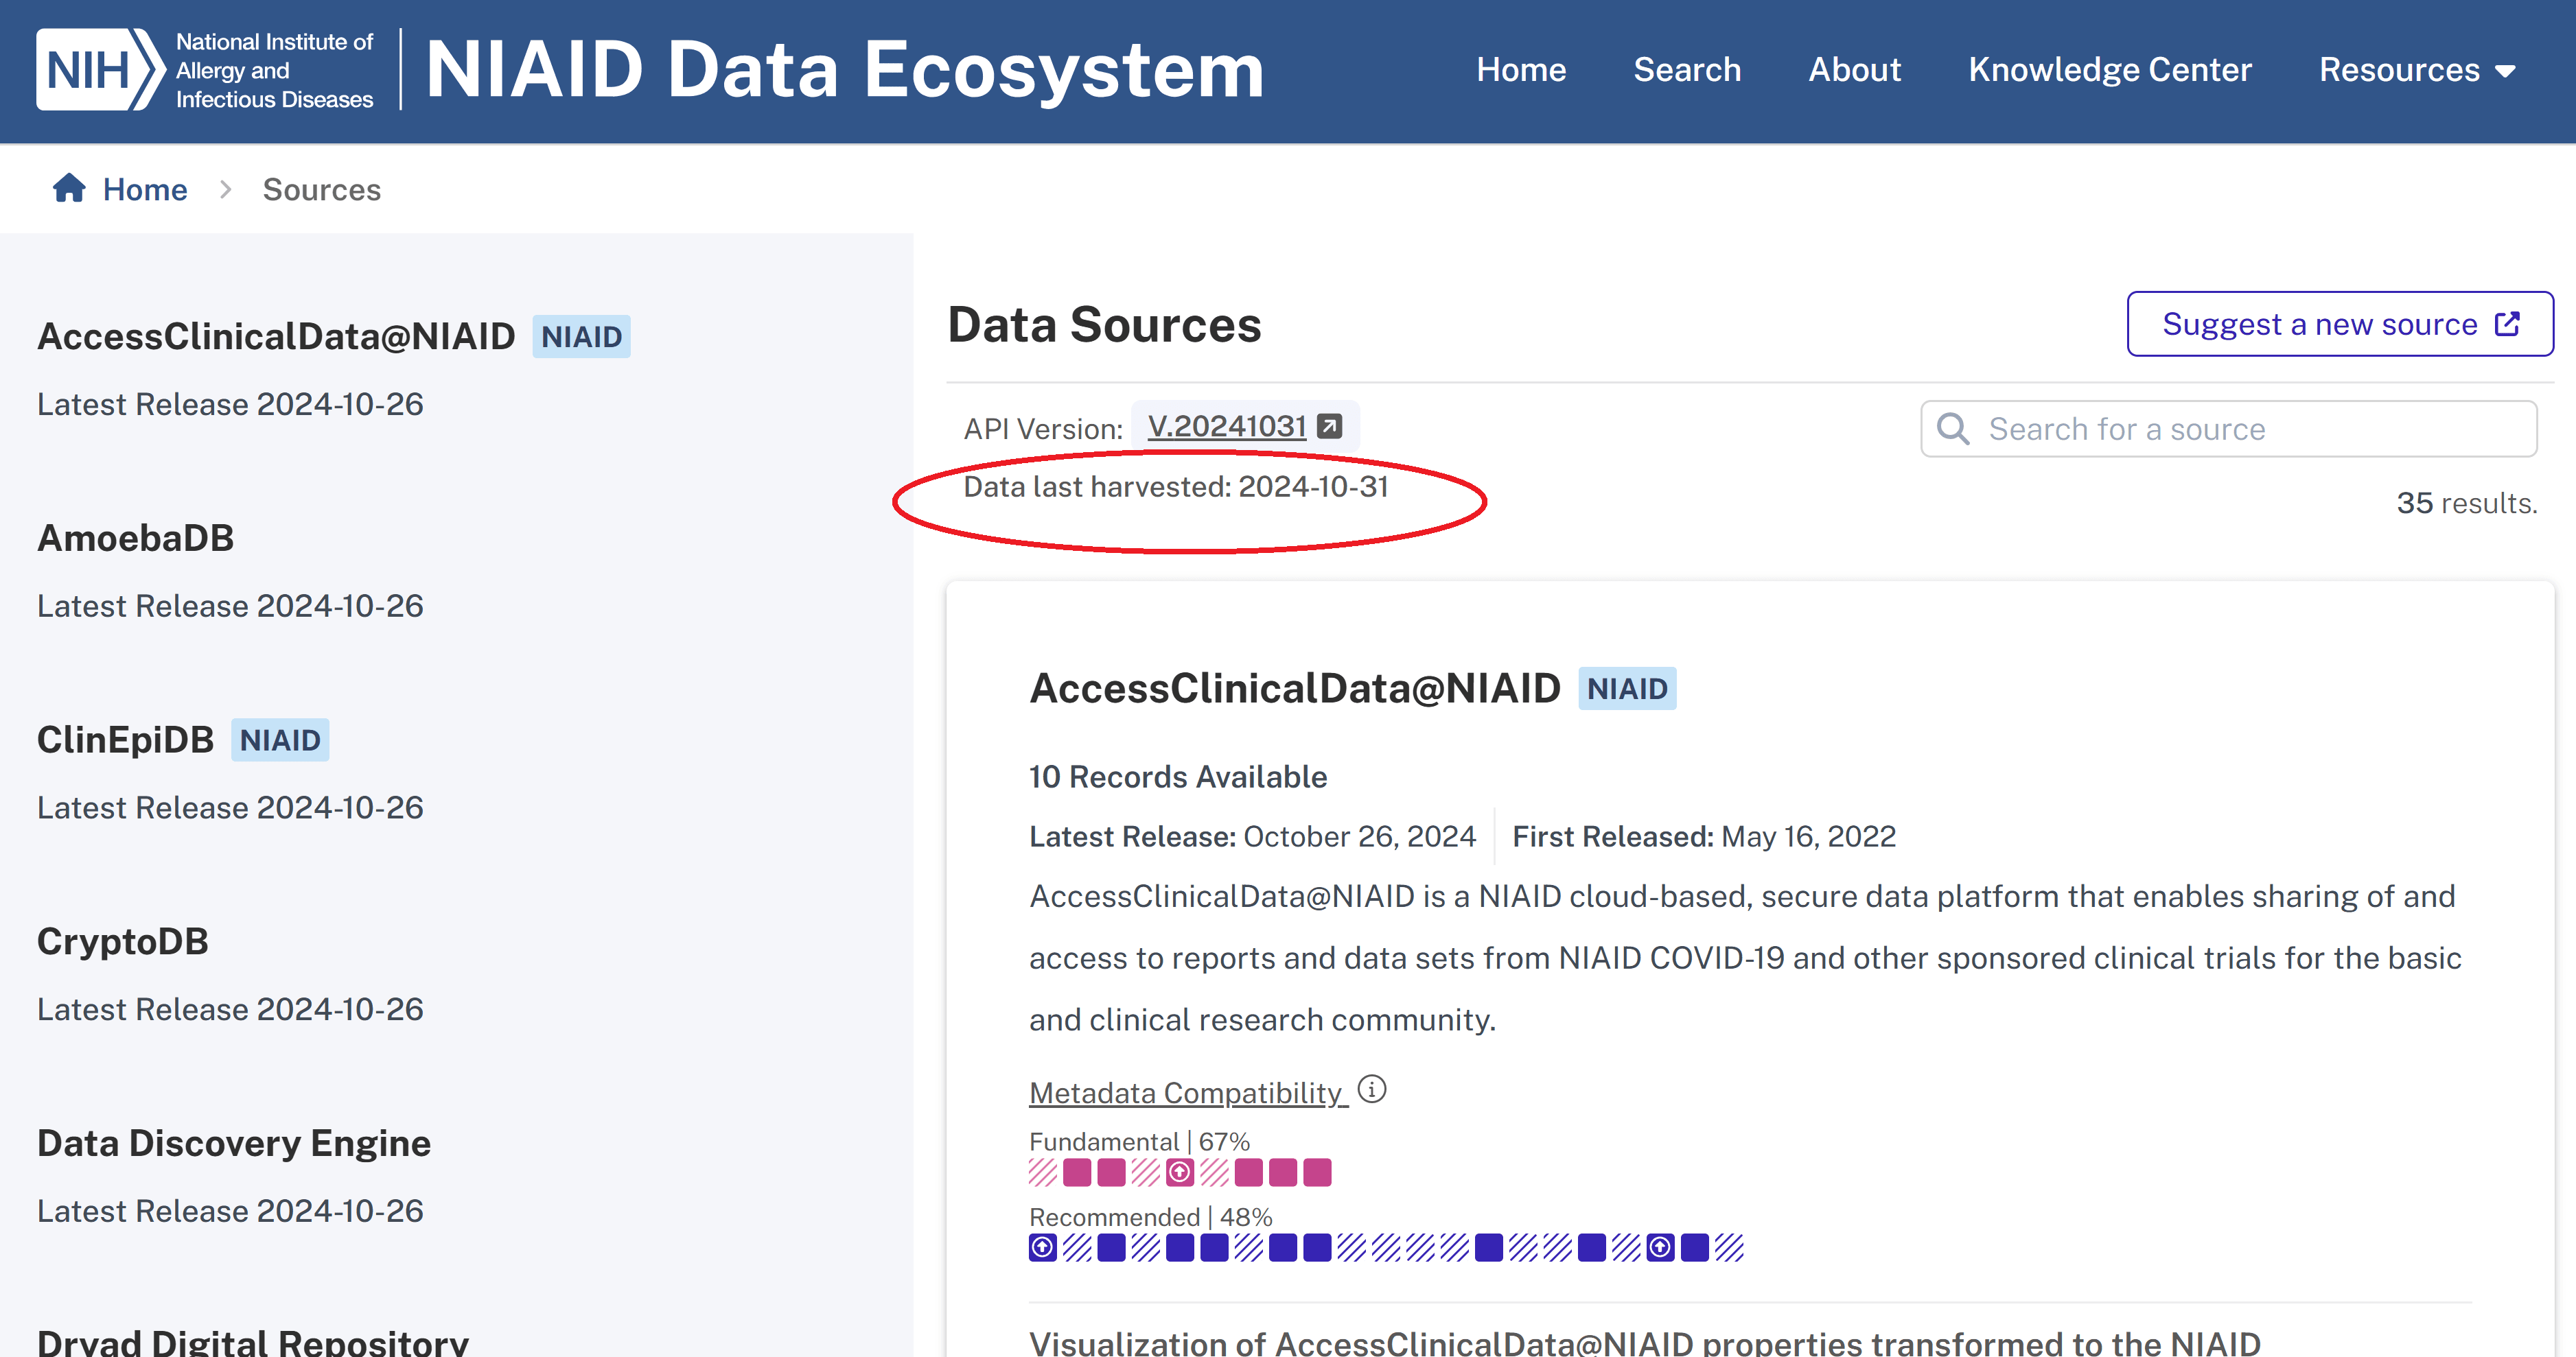This screenshot has height=1357, width=2576.
Task: Click the NIAID Data Ecosystem title
Action: (845, 70)
